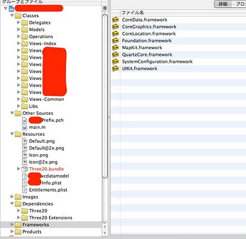This screenshot has width=246, height=239.
Task: Click the Models folder icon
Action: coord(25,29)
